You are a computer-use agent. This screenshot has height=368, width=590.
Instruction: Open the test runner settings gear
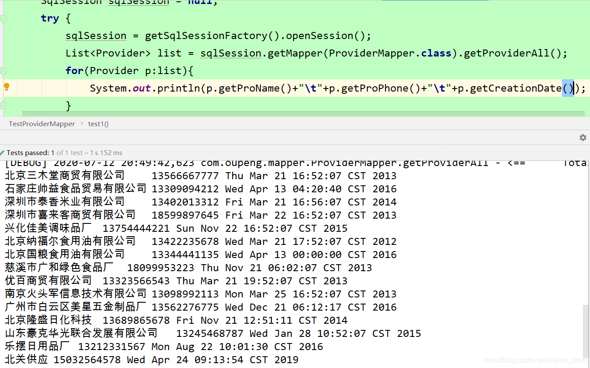(x=583, y=138)
